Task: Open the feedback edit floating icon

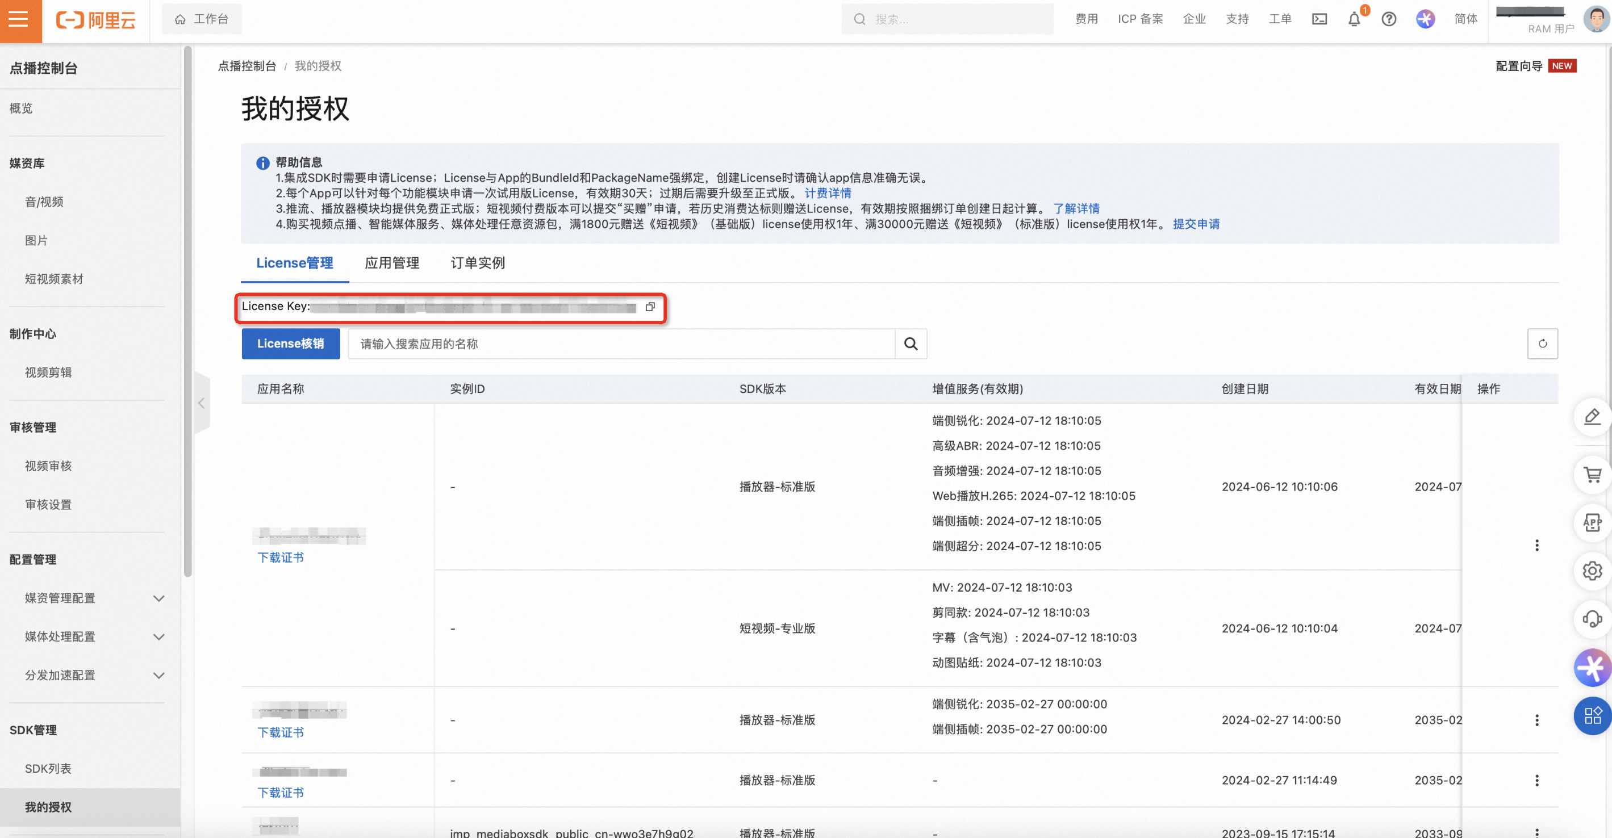Action: pyautogui.click(x=1593, y=417)
